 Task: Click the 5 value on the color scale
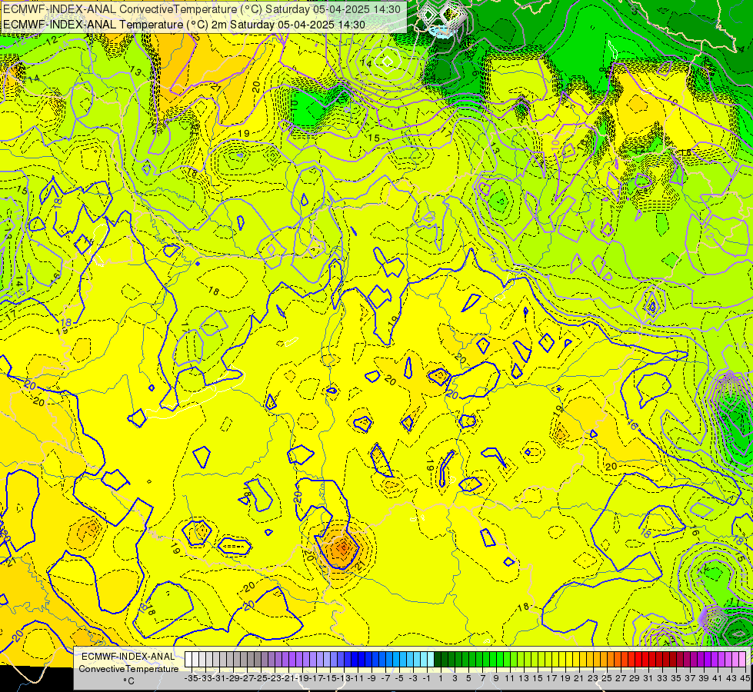[468, 678]
